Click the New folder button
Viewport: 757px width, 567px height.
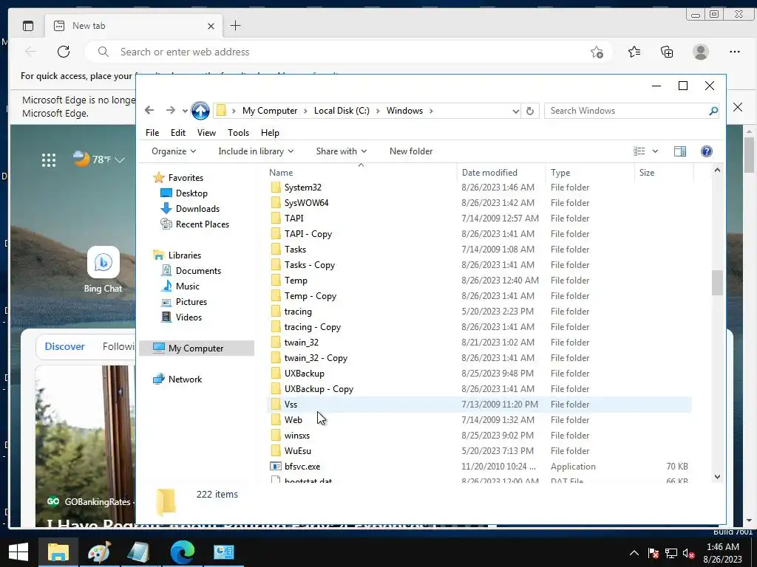411,151
